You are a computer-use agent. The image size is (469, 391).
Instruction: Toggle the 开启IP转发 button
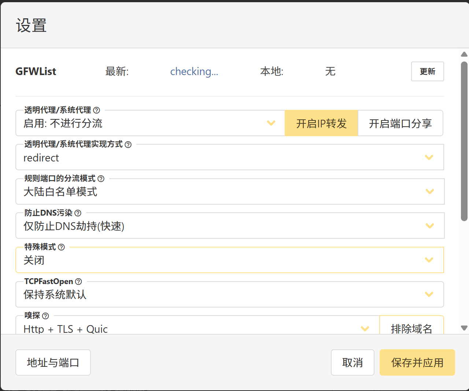321,123
